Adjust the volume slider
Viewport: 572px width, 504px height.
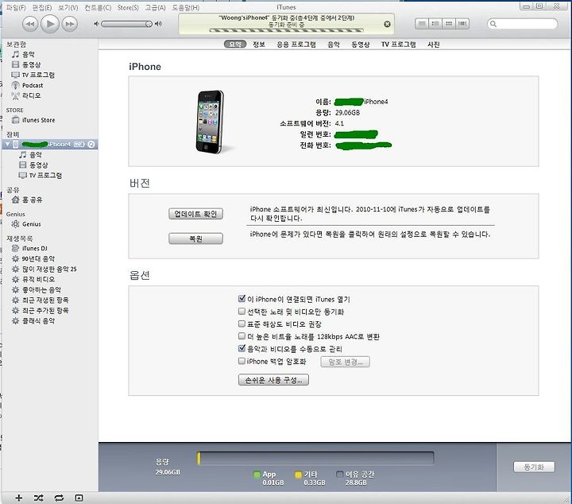[126, 24]
